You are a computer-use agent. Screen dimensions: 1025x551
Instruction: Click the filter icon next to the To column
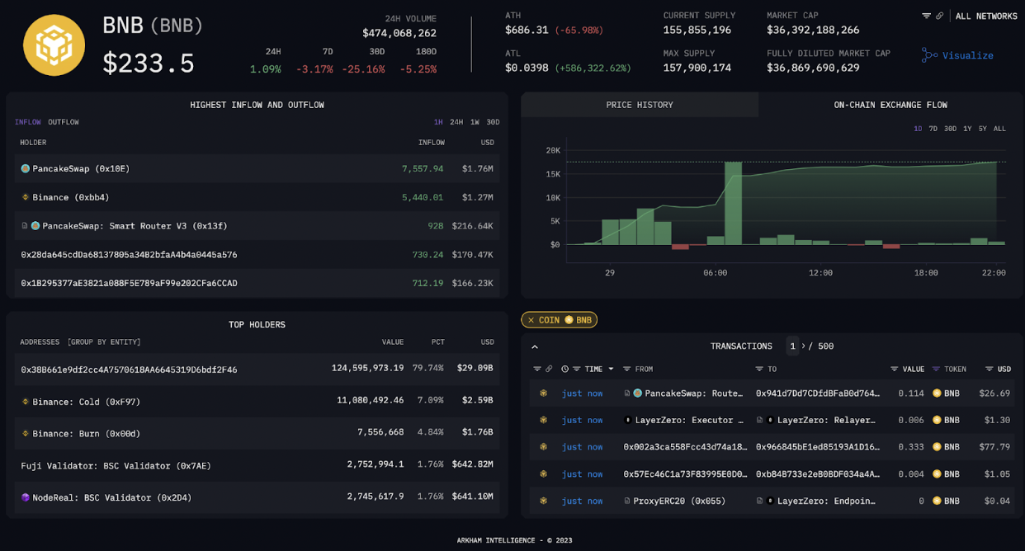(759, 370)
